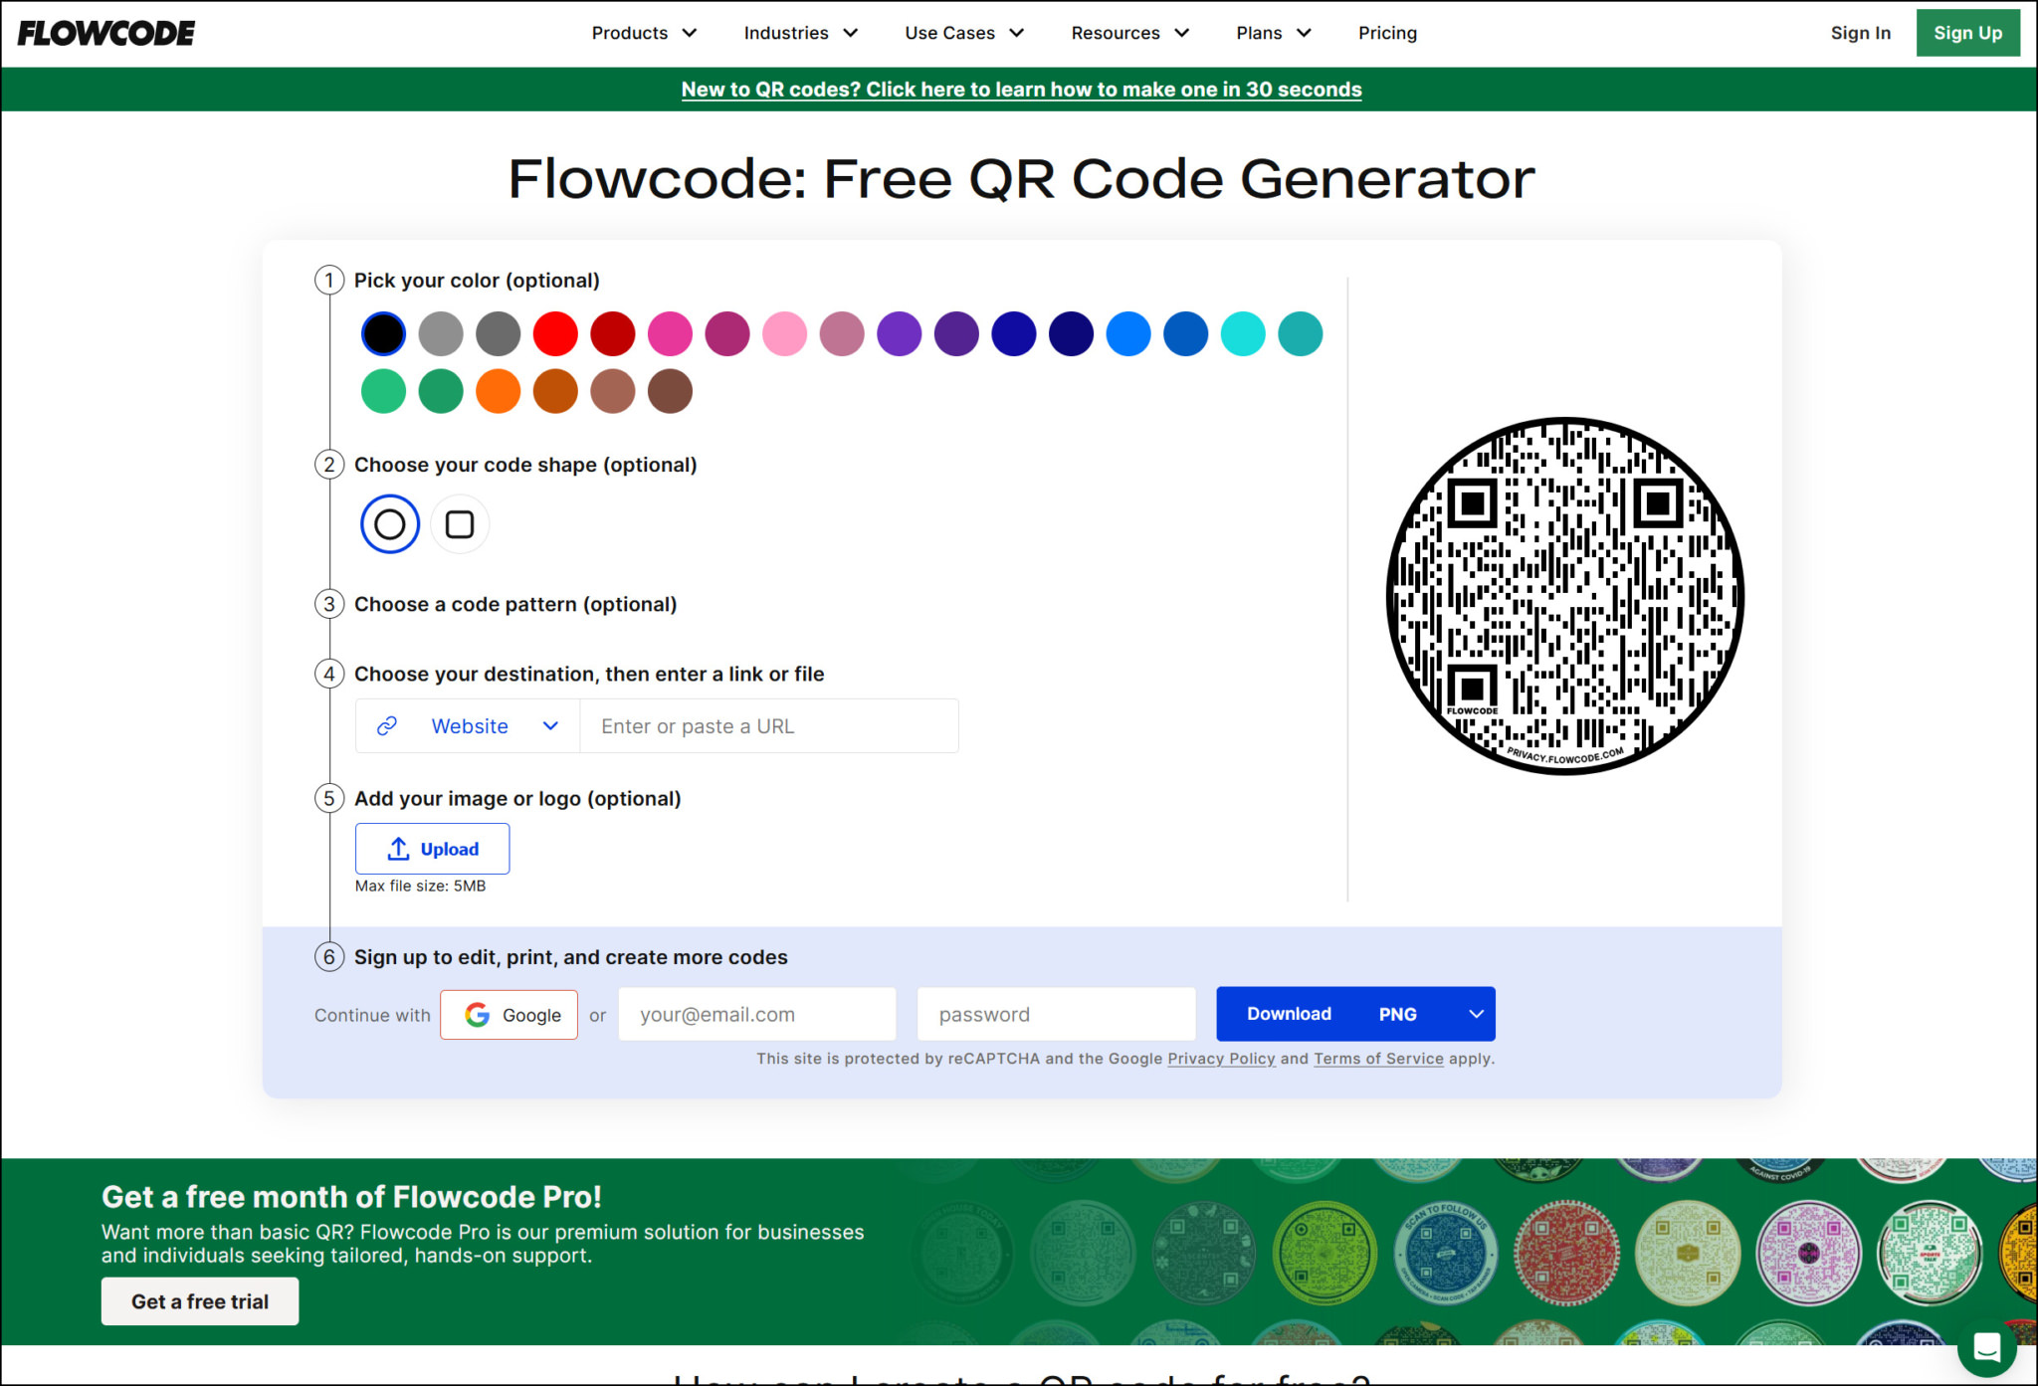Click Get a free trial button
This screenshot has width=2038, height=1386.
point(200,1301)
